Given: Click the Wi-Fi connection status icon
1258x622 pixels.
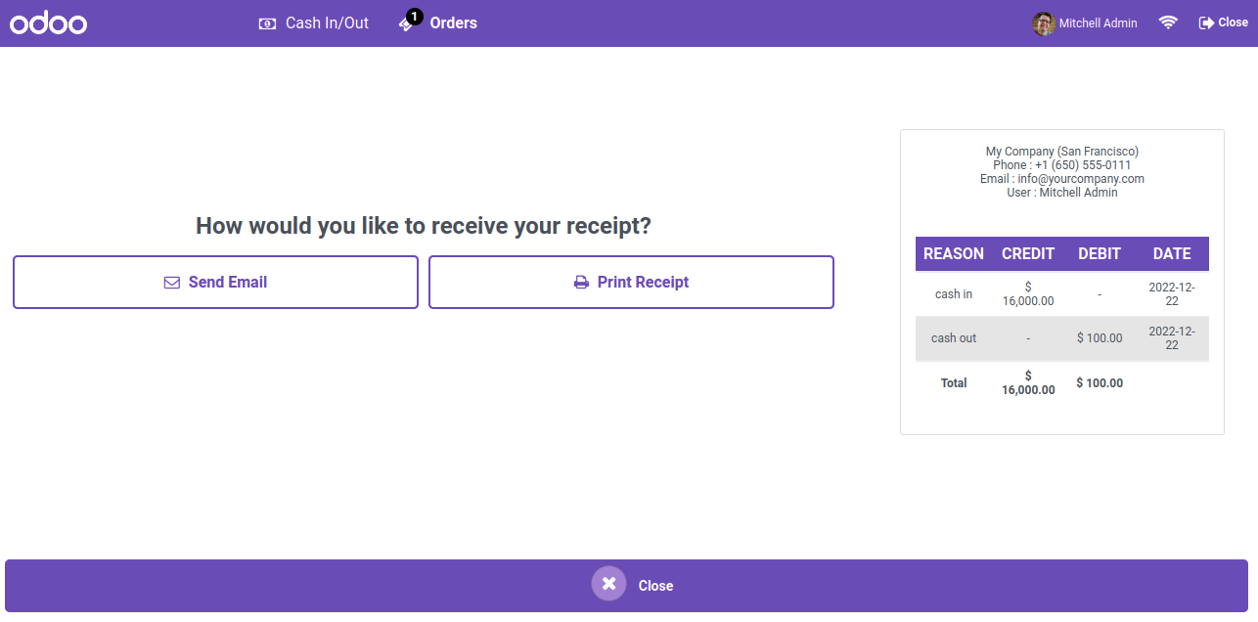Looking at the screenshot, I should coord(1168,22).
